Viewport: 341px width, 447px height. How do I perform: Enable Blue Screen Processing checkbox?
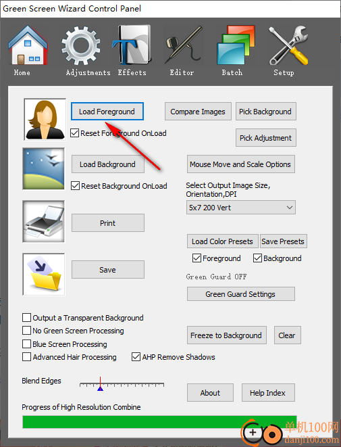point(26,344)
